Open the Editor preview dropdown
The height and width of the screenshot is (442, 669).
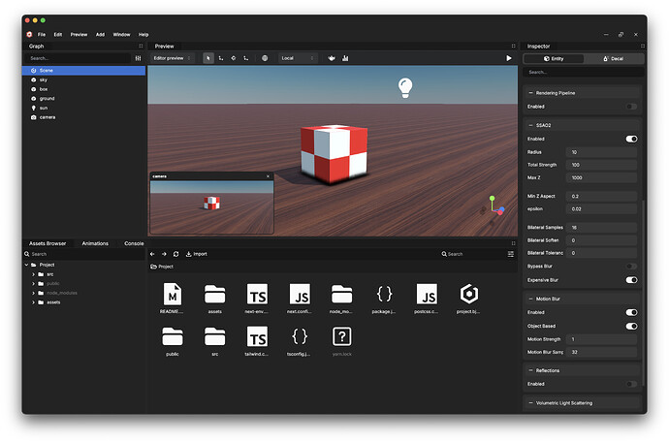tap(172, 58)
